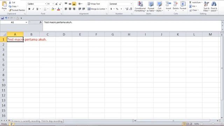224x126 pixels.
Task: Open the General number format dropdown
Action: 131,4
